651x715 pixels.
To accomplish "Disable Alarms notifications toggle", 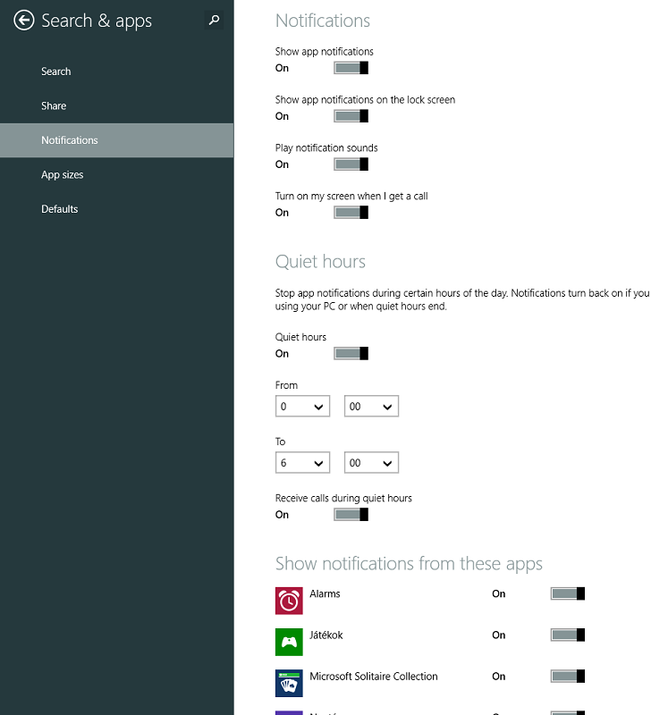I will tap(568, 593).
